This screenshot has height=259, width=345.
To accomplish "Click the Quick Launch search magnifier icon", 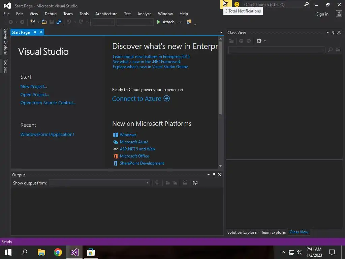I will 306,4.
